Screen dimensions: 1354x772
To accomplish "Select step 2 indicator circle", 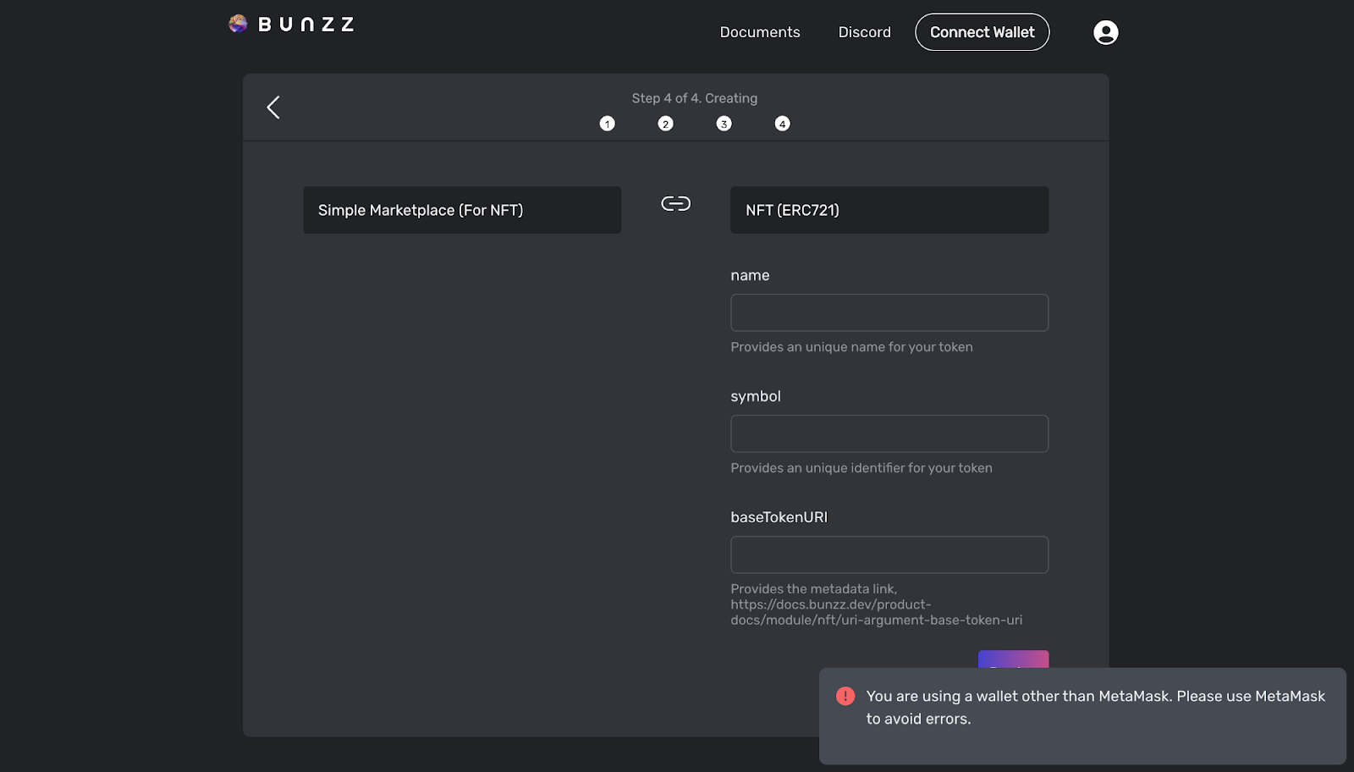I will [665, 123].
